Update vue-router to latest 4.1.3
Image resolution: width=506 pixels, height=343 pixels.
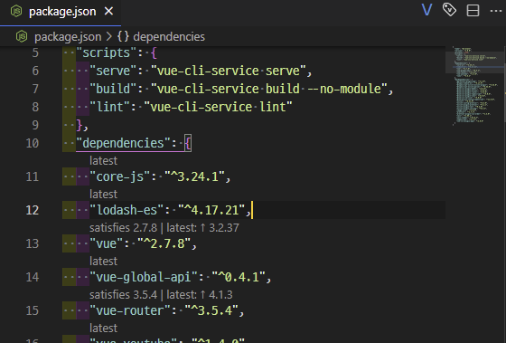click(x=200, y=294)
